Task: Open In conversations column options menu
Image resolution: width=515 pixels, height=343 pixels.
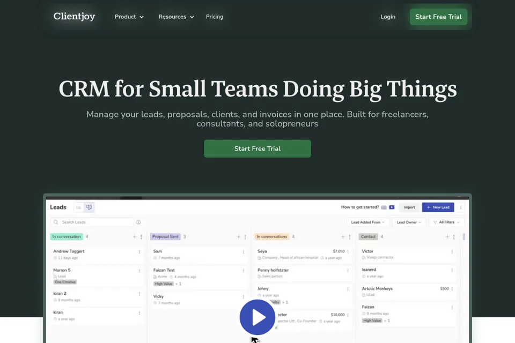Action: [x=349, y=237]
